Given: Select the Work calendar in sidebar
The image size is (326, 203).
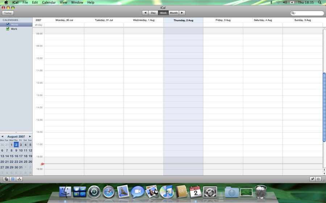Looking at the screenshot, I should pos(16,29).
